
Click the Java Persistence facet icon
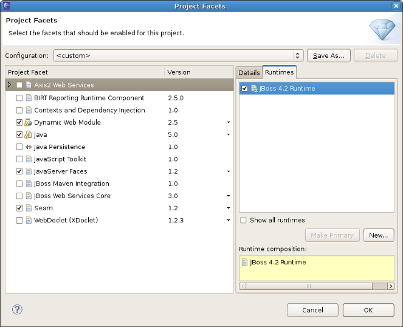point(29,147)
